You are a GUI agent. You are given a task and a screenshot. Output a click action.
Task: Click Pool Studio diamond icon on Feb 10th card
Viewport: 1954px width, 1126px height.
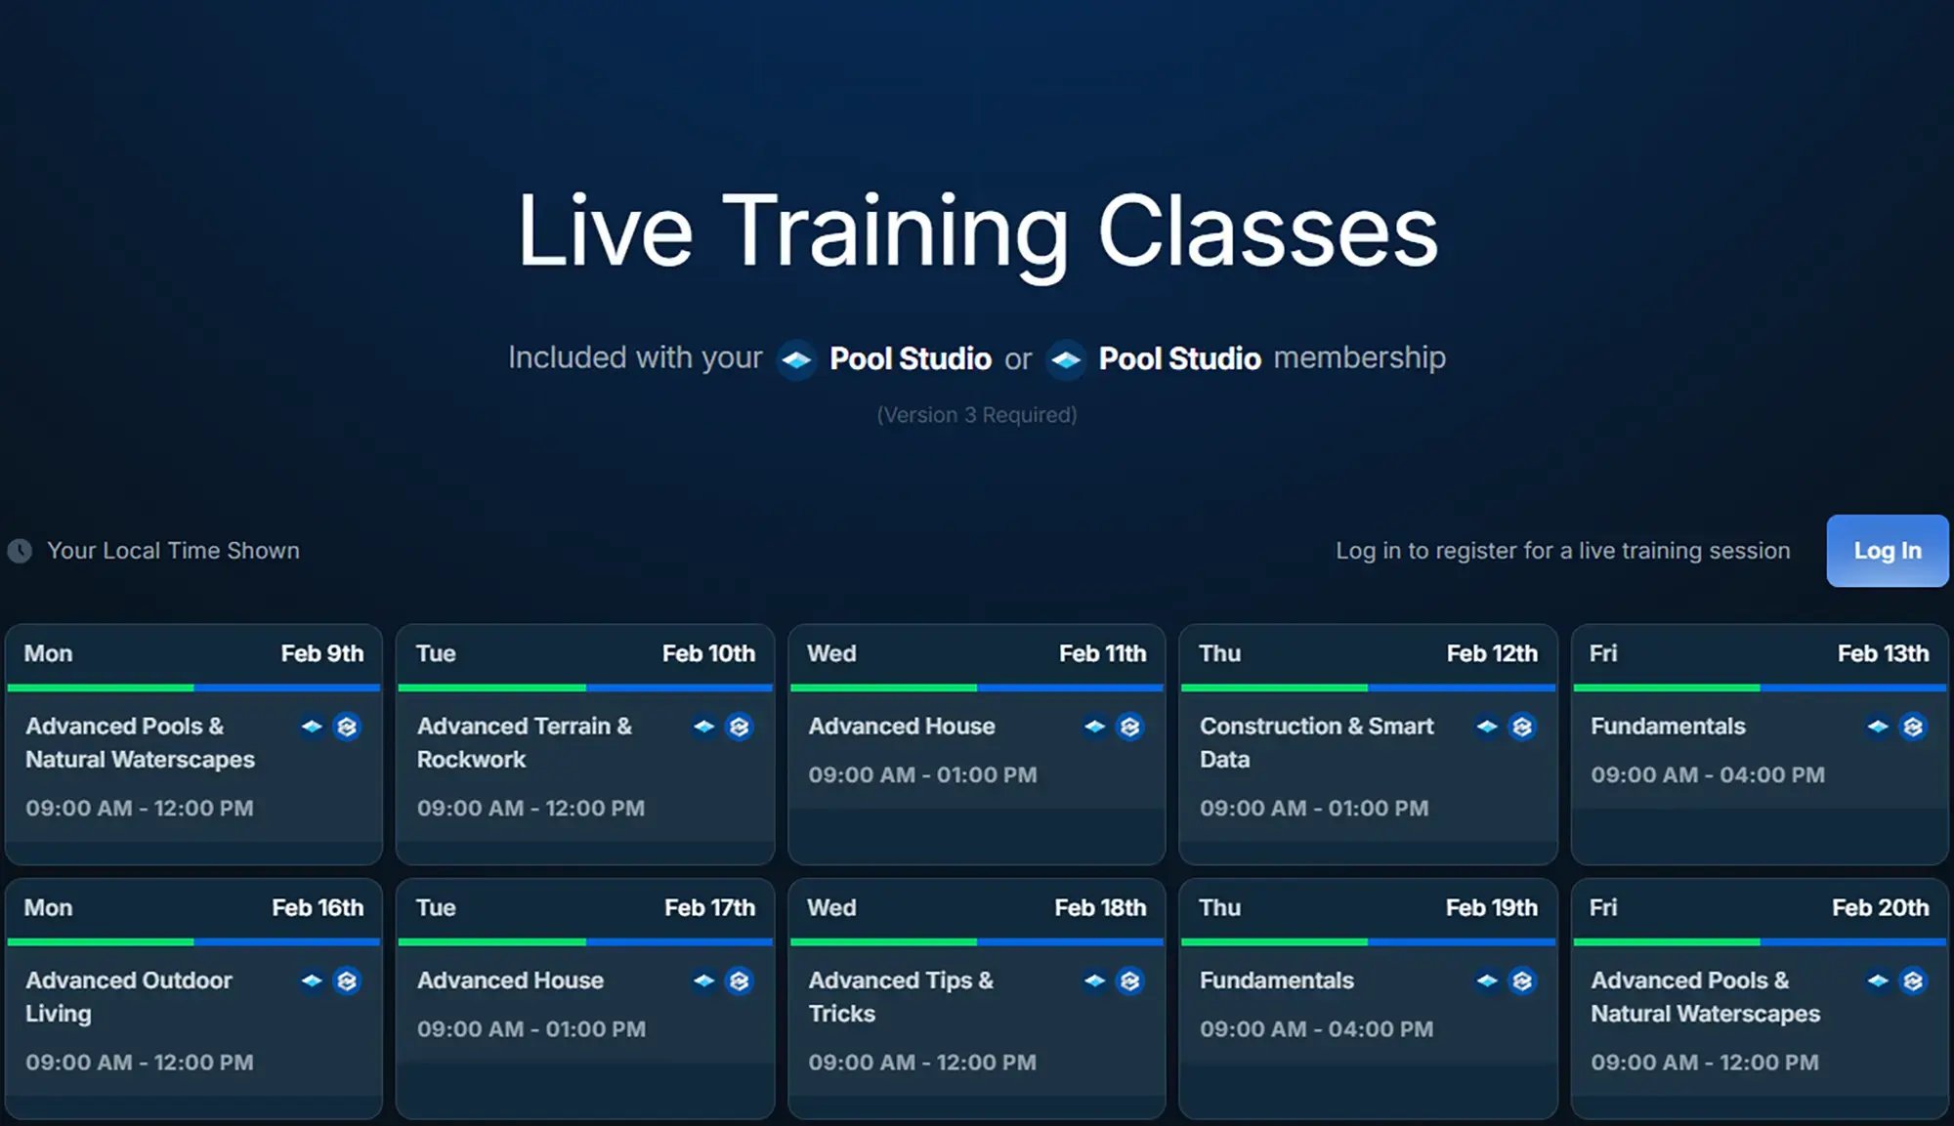click(703, 727)
